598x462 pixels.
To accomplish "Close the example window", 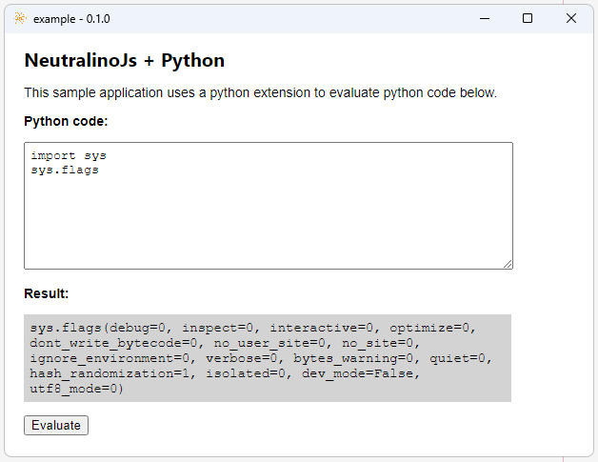I will click(x=571, y=18).
